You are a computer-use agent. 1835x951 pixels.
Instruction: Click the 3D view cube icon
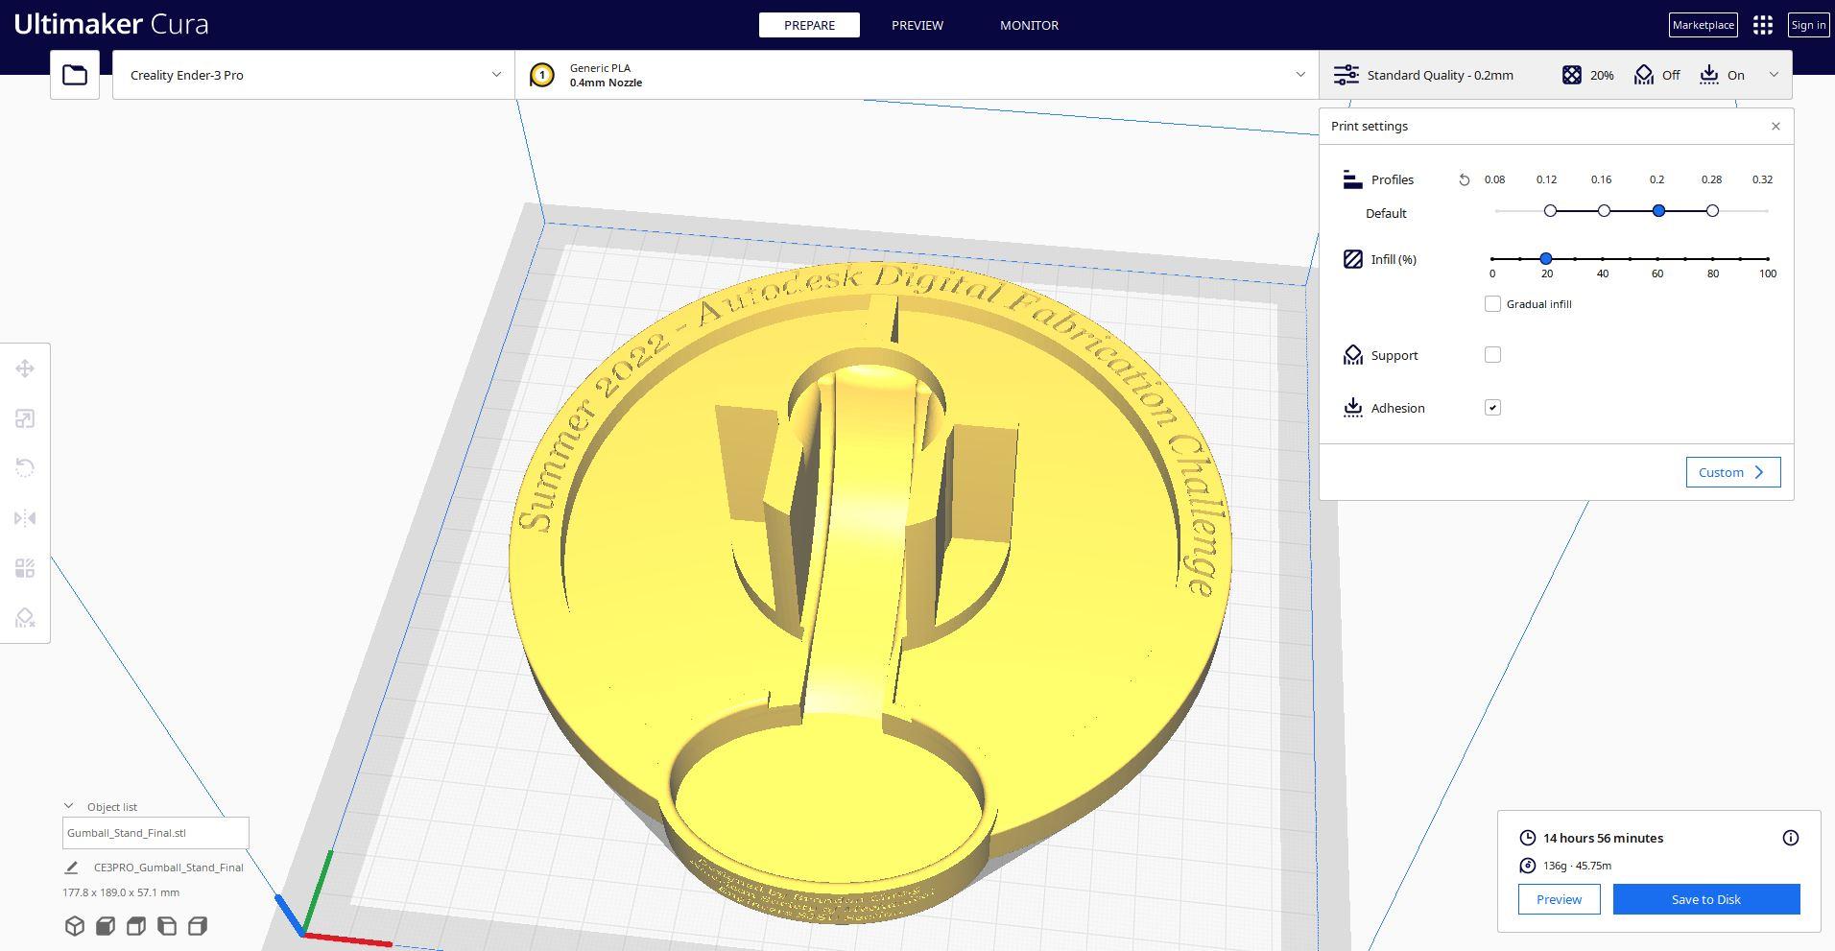tap(75, 926)
